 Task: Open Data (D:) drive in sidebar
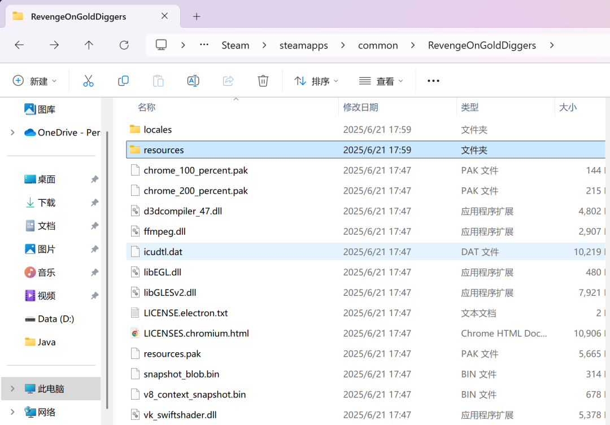coord(49,319)
